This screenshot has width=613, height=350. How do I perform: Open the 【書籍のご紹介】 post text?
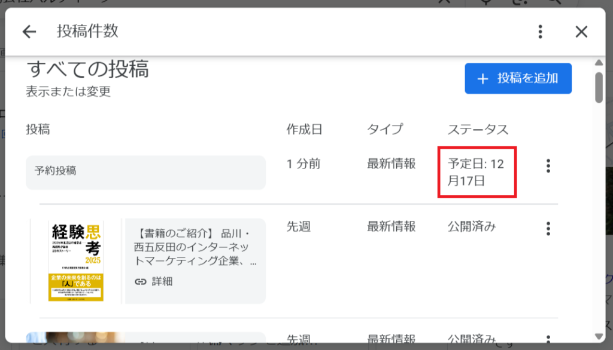click(194, 247)
